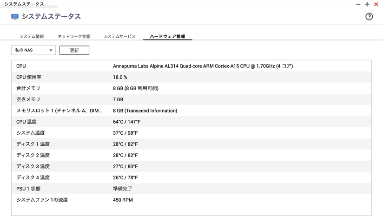Select the 合計メモリ row
This screenshot has width=383, height=223.
click(x=191, y=88)
